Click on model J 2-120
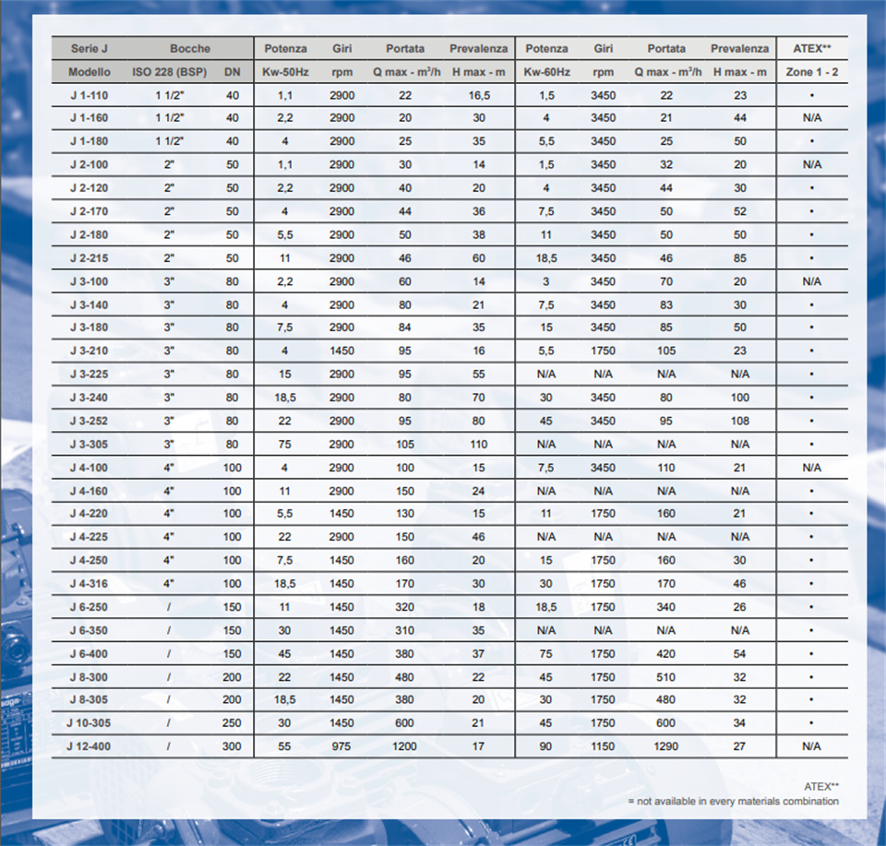Screen dimensions: 886x846 90,188
